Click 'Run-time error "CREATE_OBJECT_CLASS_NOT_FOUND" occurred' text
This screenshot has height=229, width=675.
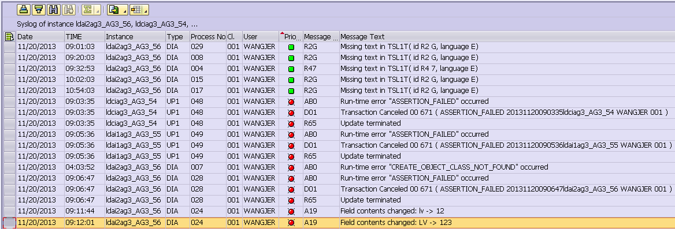pos(444,167)
